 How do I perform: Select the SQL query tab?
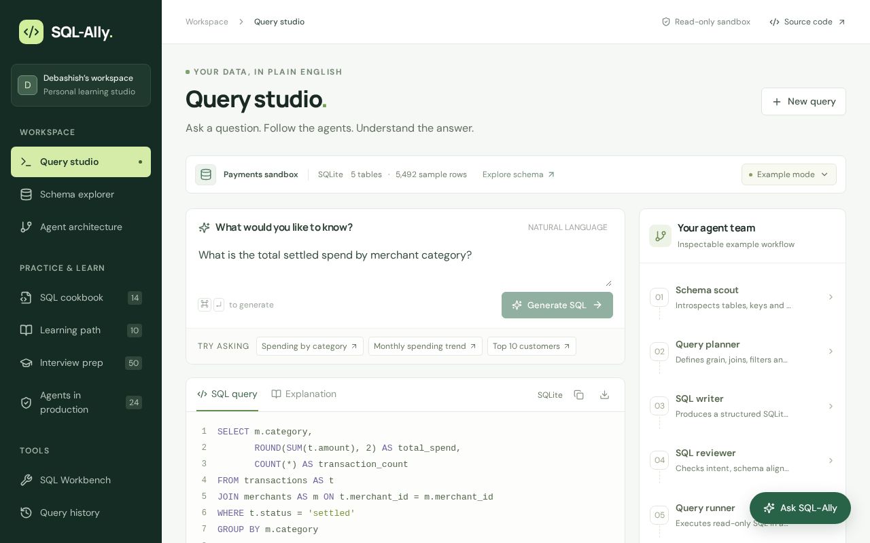[227, 394]
